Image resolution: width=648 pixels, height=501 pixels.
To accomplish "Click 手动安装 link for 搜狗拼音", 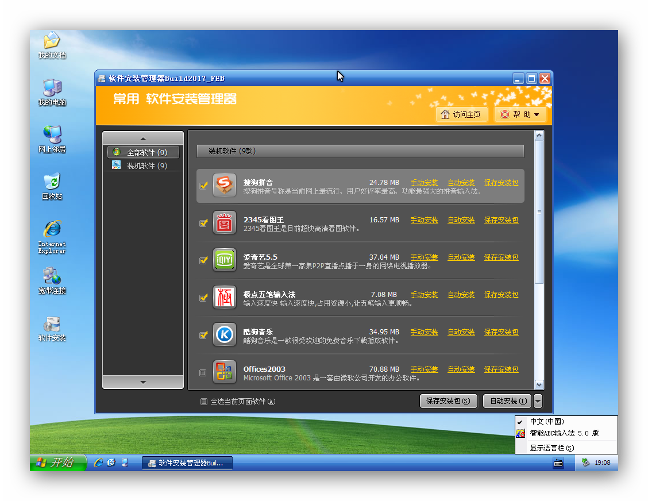I will (x=424, y=182).
